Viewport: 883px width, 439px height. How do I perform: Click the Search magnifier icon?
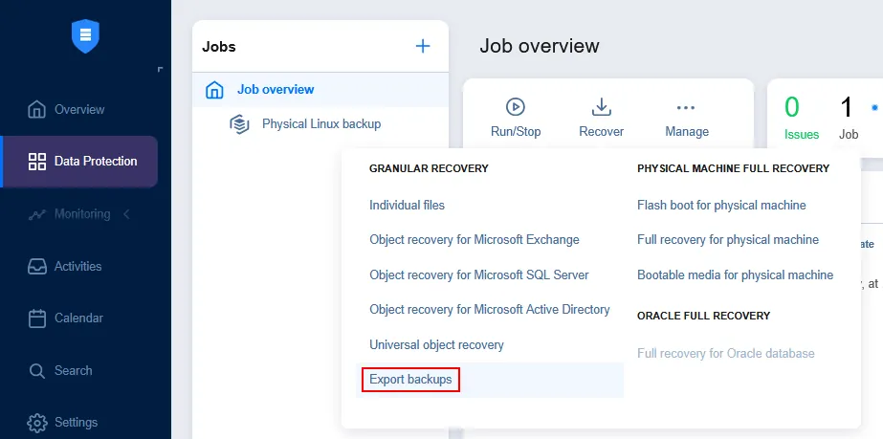click(x=36, y=371)
